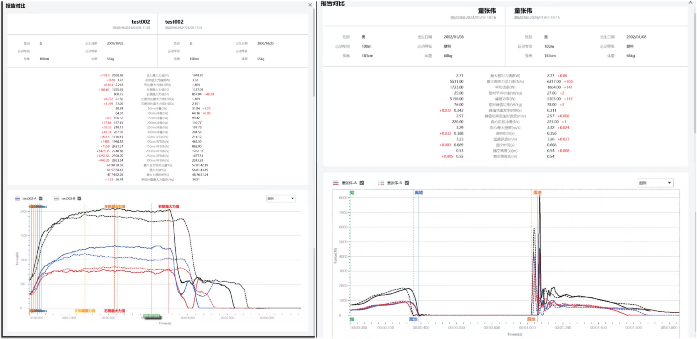Open the 图例 dropdown in 童张伟 chart
Image resolution: width=697 pixels, height=339 pixels.
click(x=655, y=183)
